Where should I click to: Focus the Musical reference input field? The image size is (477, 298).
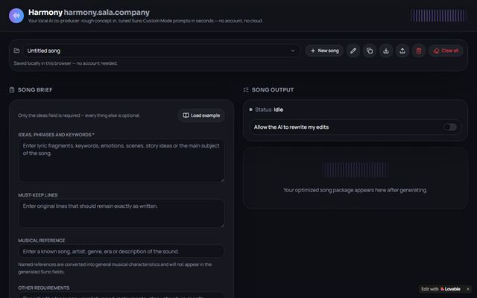pos(121,252)
